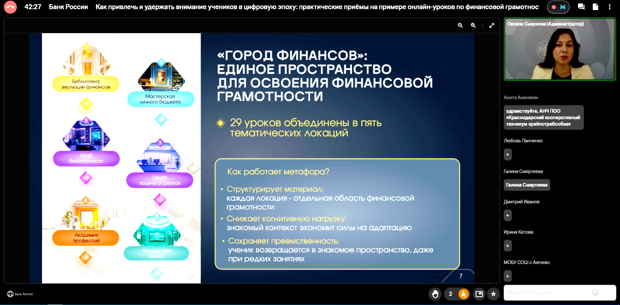Click the Банк России logo at the bottom left

pyautogui.click(x=20, y=294)
